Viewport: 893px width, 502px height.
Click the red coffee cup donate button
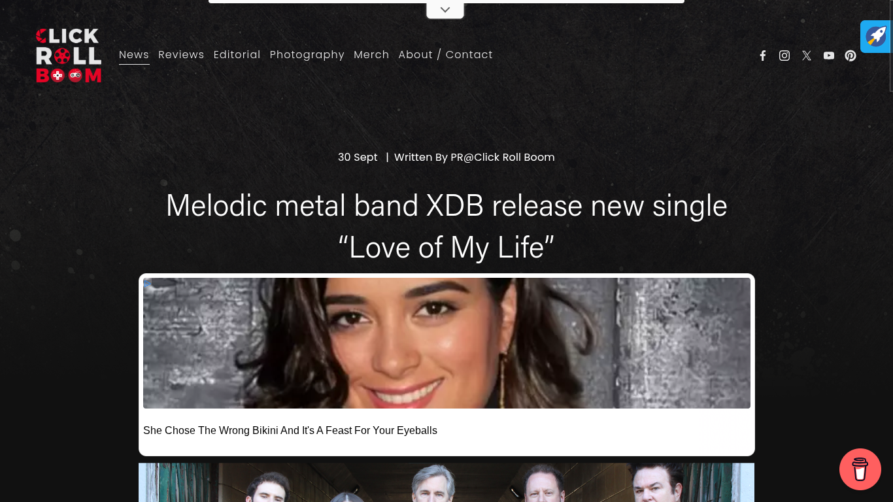pos(860,469)
